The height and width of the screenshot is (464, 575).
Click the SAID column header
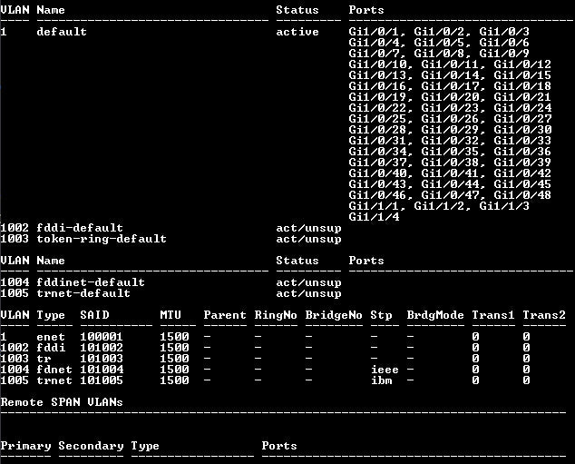[94, 315]
